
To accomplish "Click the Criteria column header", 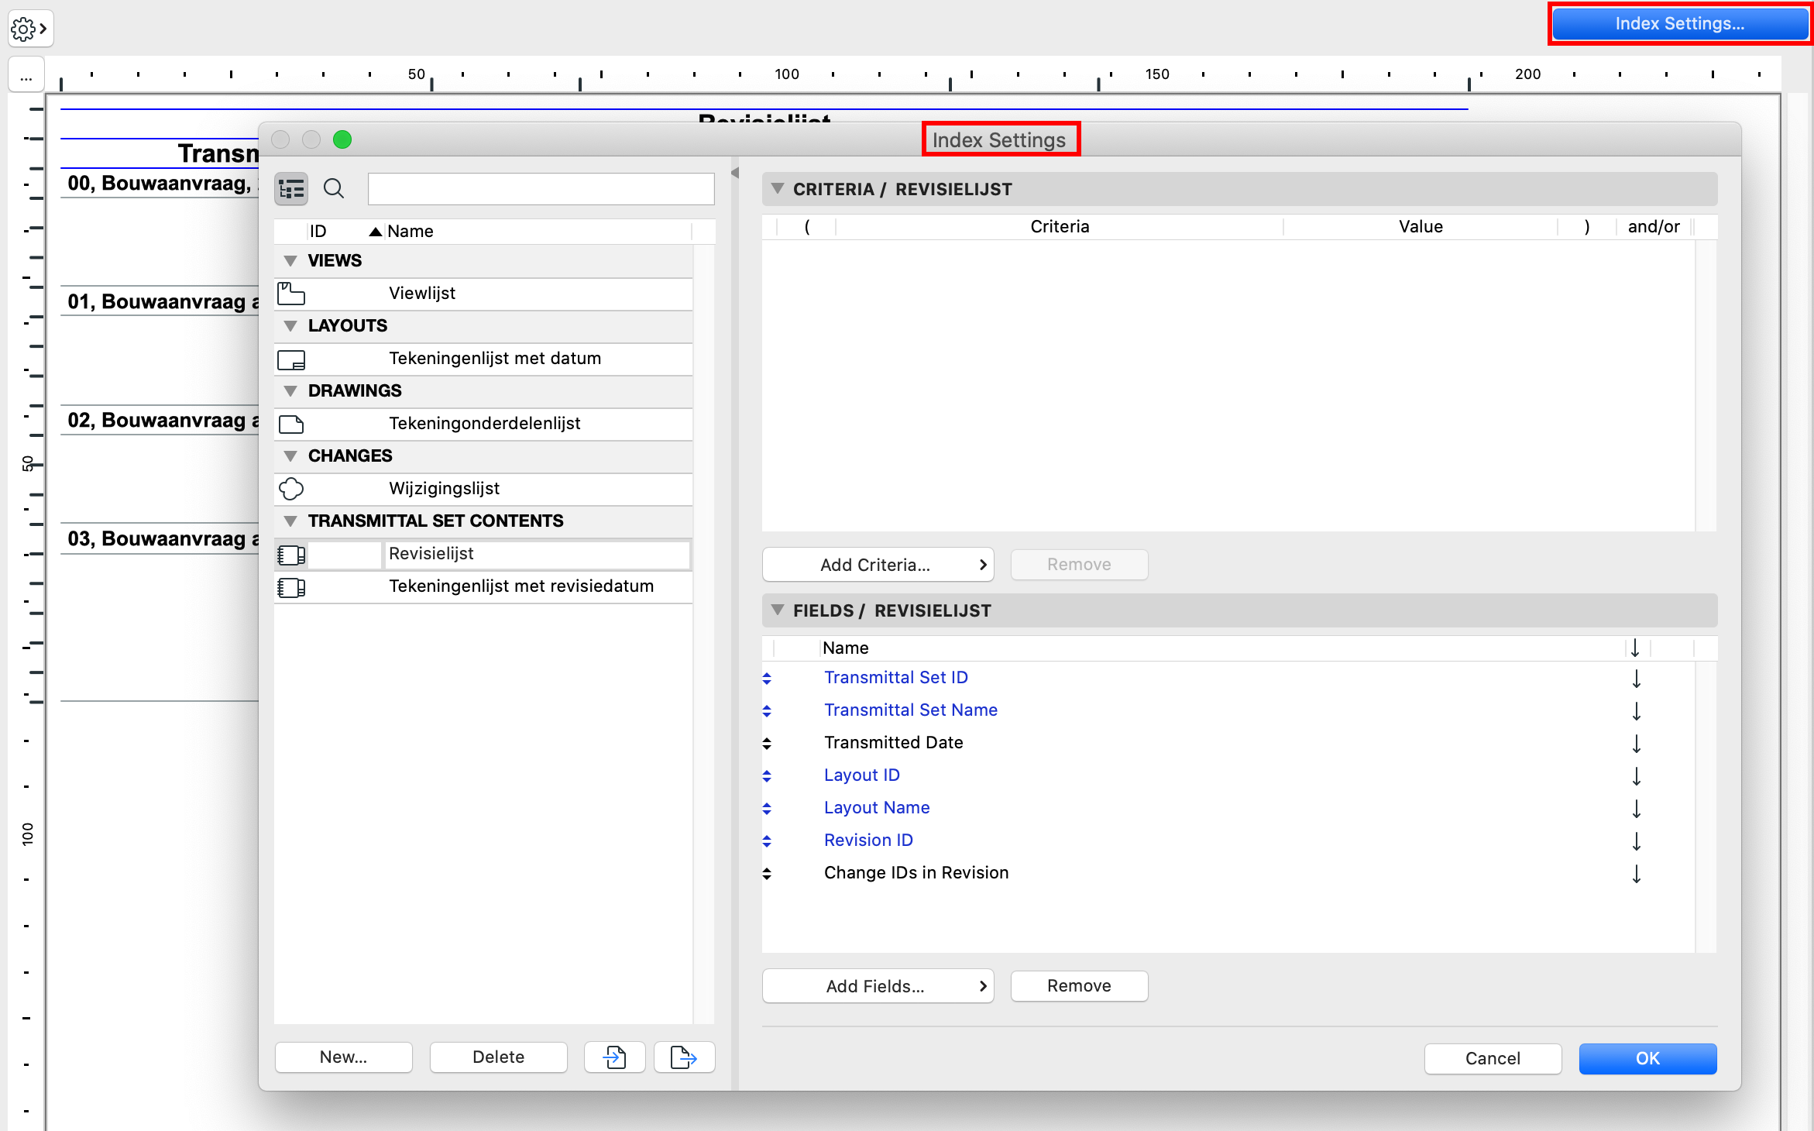I will point(1060,227).
